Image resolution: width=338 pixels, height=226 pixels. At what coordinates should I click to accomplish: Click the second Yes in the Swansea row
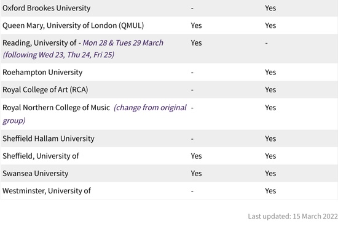pos(270,173)
